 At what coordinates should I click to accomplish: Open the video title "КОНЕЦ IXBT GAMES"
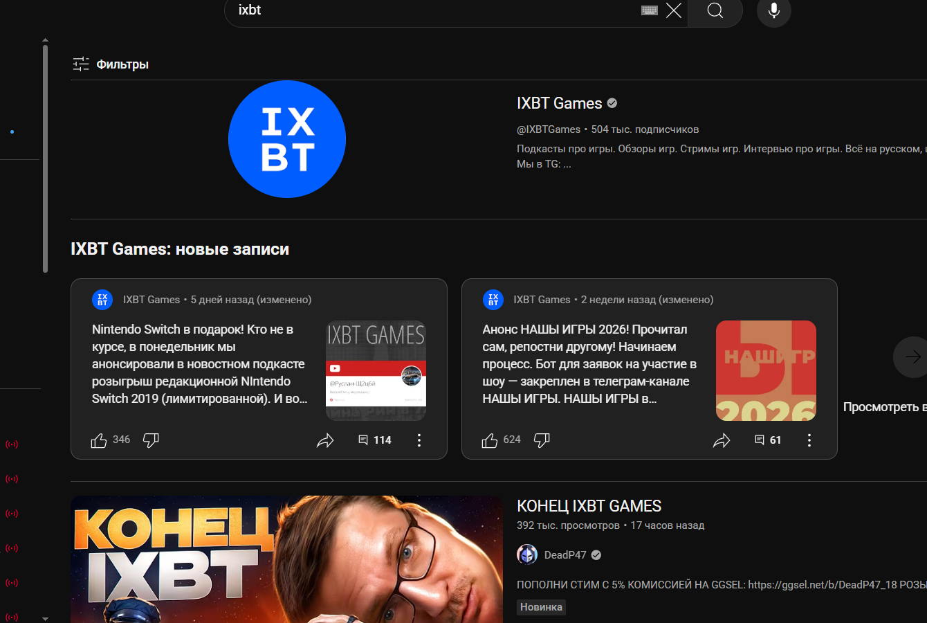point(589,506)
